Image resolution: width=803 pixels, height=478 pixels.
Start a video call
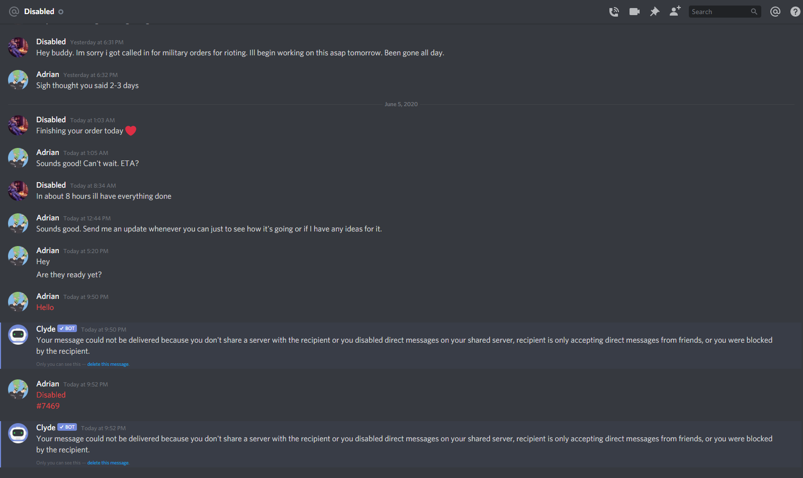635,12
